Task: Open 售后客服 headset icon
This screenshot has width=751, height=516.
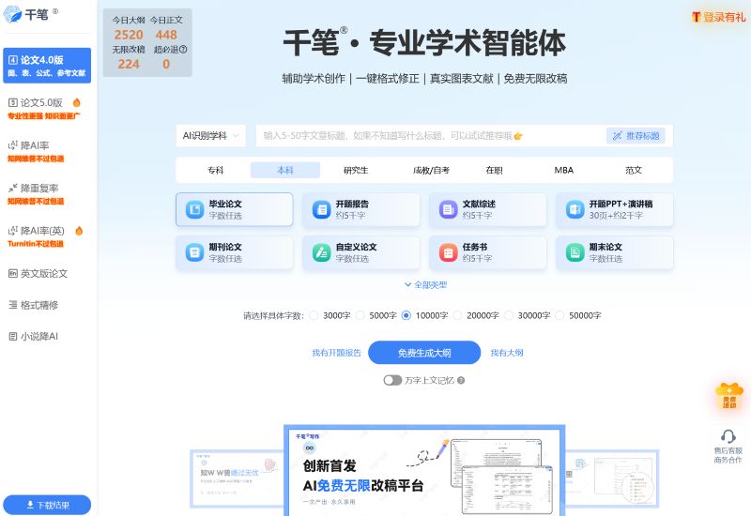Action: tap(728, 436)
